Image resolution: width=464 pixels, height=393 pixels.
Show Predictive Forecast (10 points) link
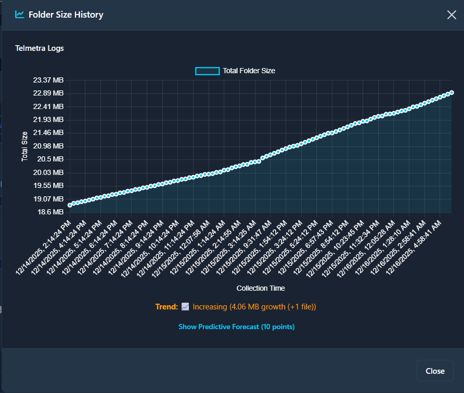[237, 327]
